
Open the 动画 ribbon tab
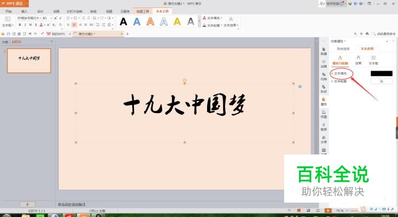[x=56, y=11]
